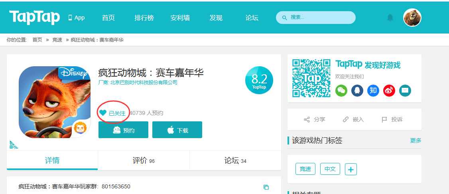The image size is (449, 194).
Task: Open the Zhihu 知 social icon
Action: (x=373, y=91)
